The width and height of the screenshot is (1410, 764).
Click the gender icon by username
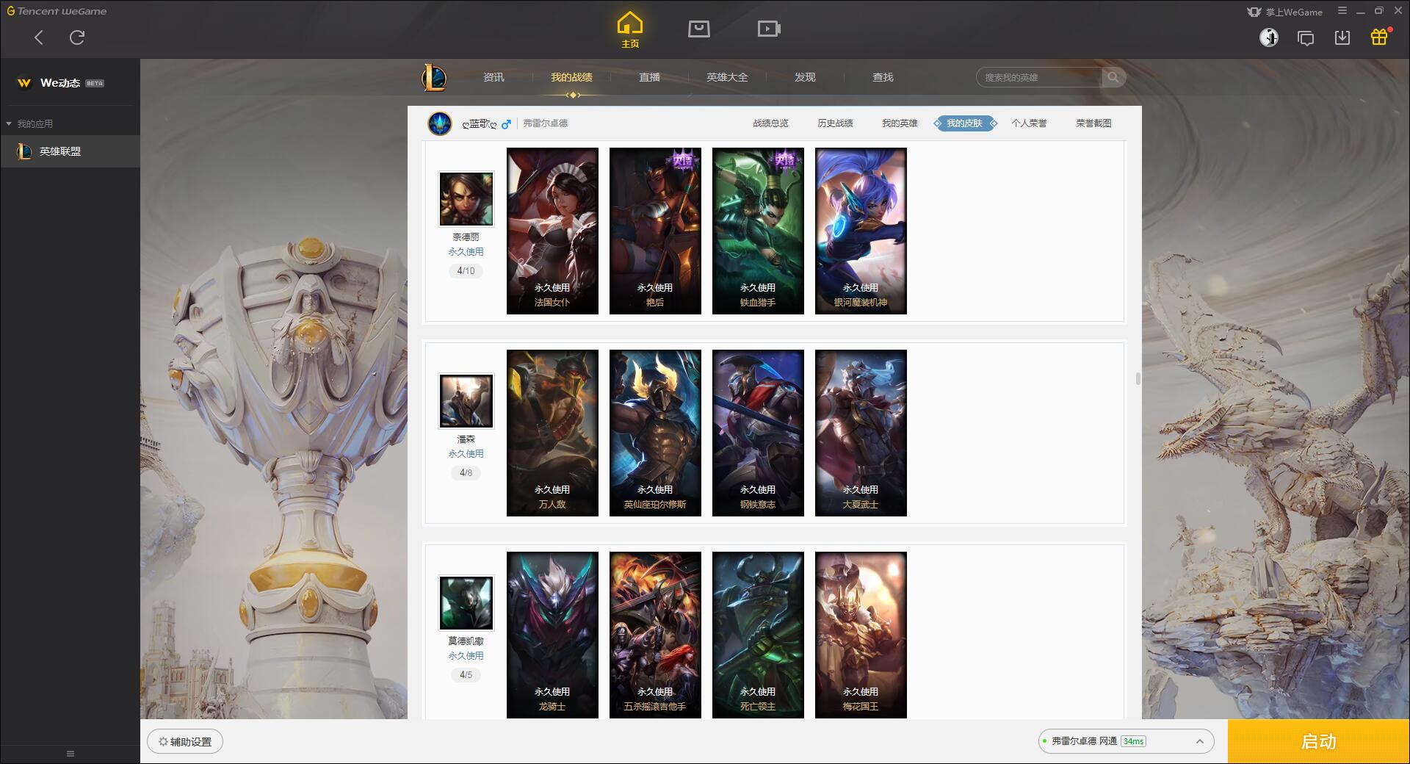pyautogui.click(x=506, y=124)
